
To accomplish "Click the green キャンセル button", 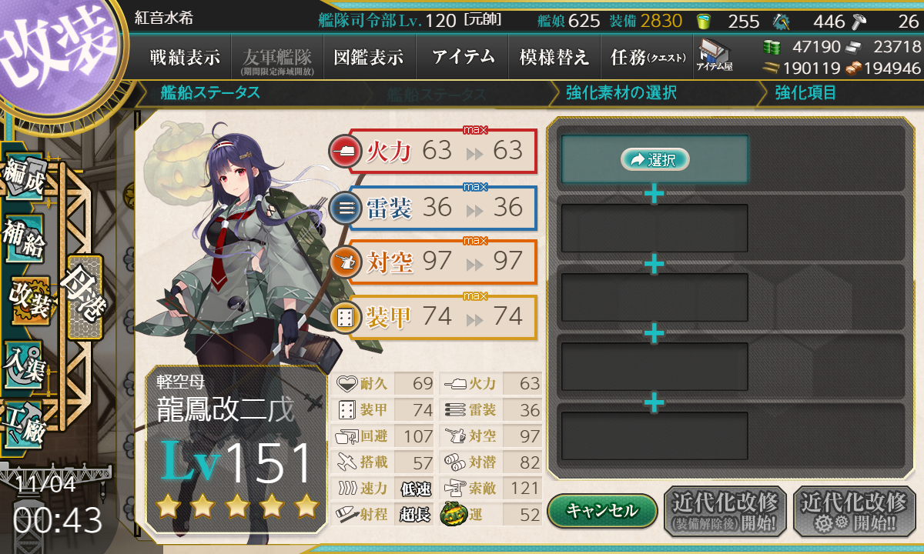I will 602,510.
